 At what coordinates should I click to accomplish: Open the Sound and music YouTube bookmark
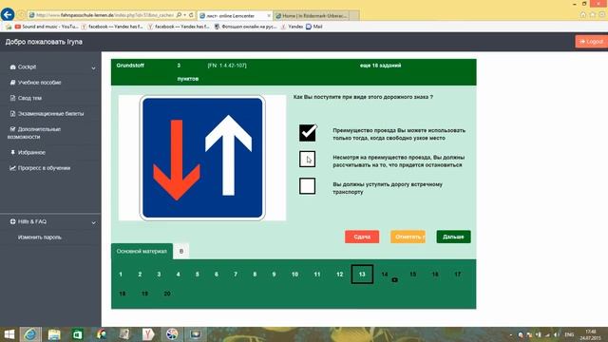pos(47,27)
